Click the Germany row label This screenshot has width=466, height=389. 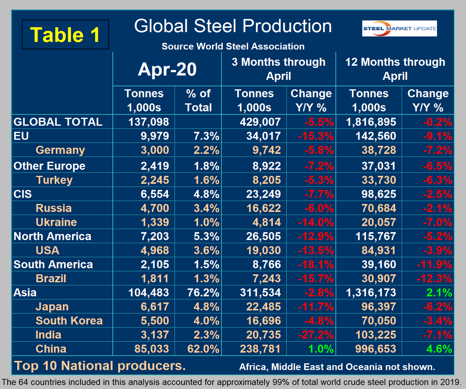point(60,150)
